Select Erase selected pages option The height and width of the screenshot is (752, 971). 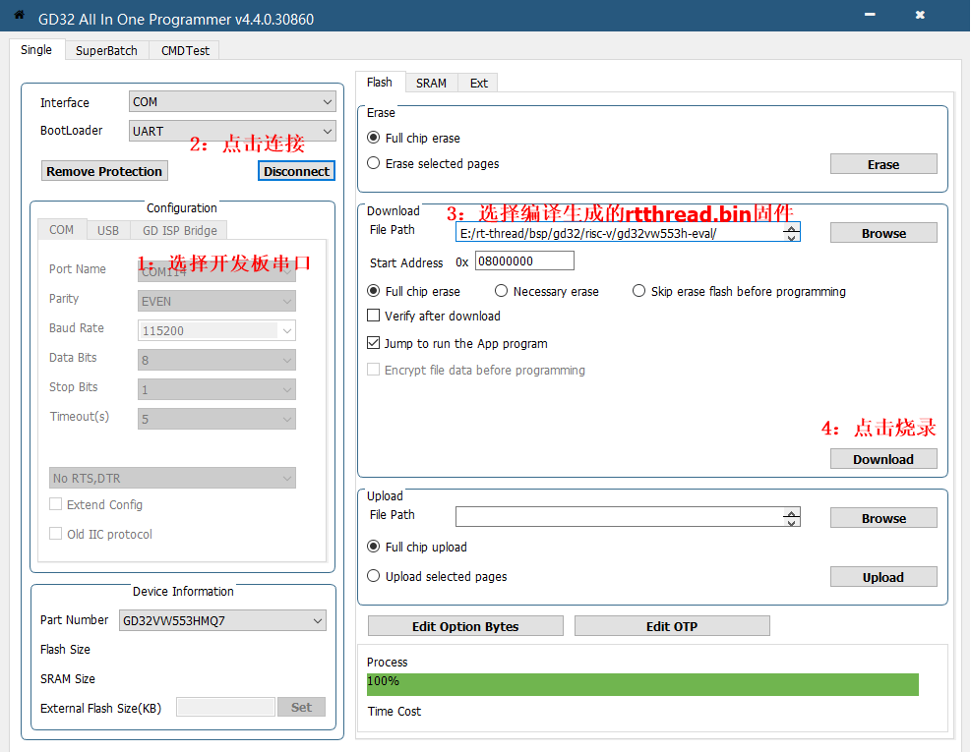click(x=374, y=163)
